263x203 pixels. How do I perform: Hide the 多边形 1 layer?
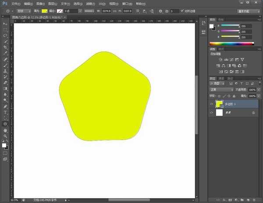pyautogui.click(x=212, y=104)
